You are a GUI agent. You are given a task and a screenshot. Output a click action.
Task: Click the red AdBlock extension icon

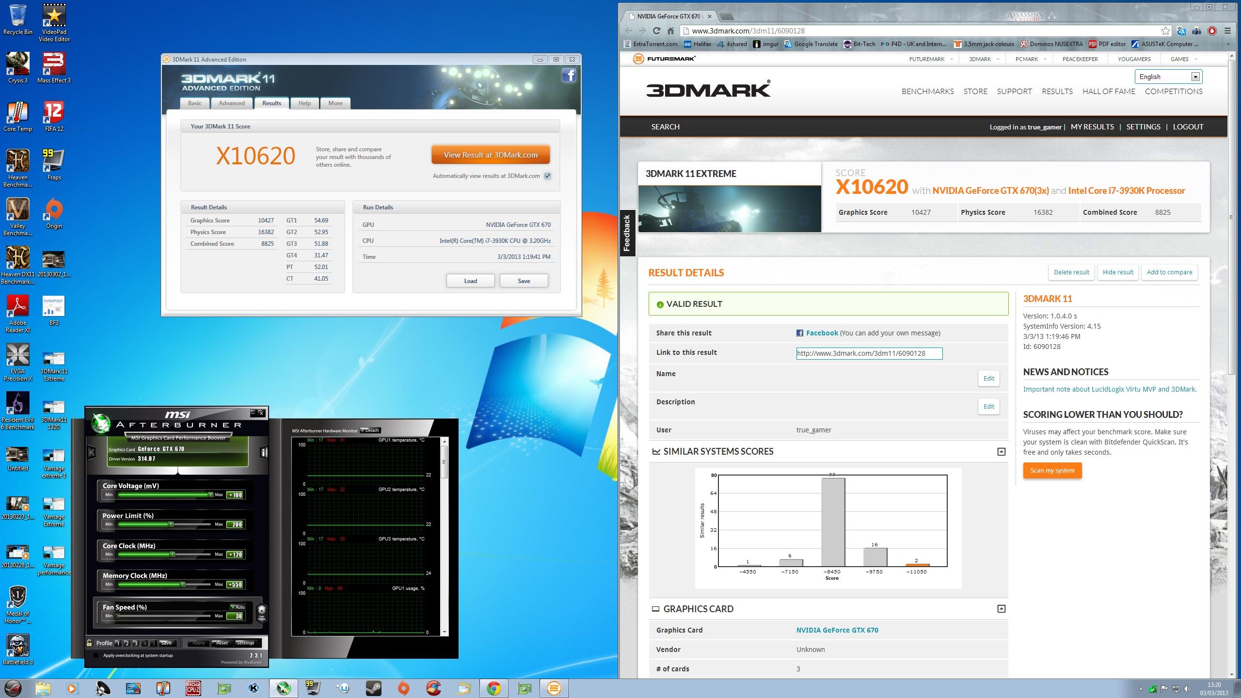(x=1212, y=31)
